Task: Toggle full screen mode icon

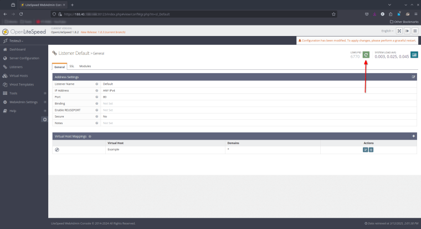Action: (x=399, y=31)
